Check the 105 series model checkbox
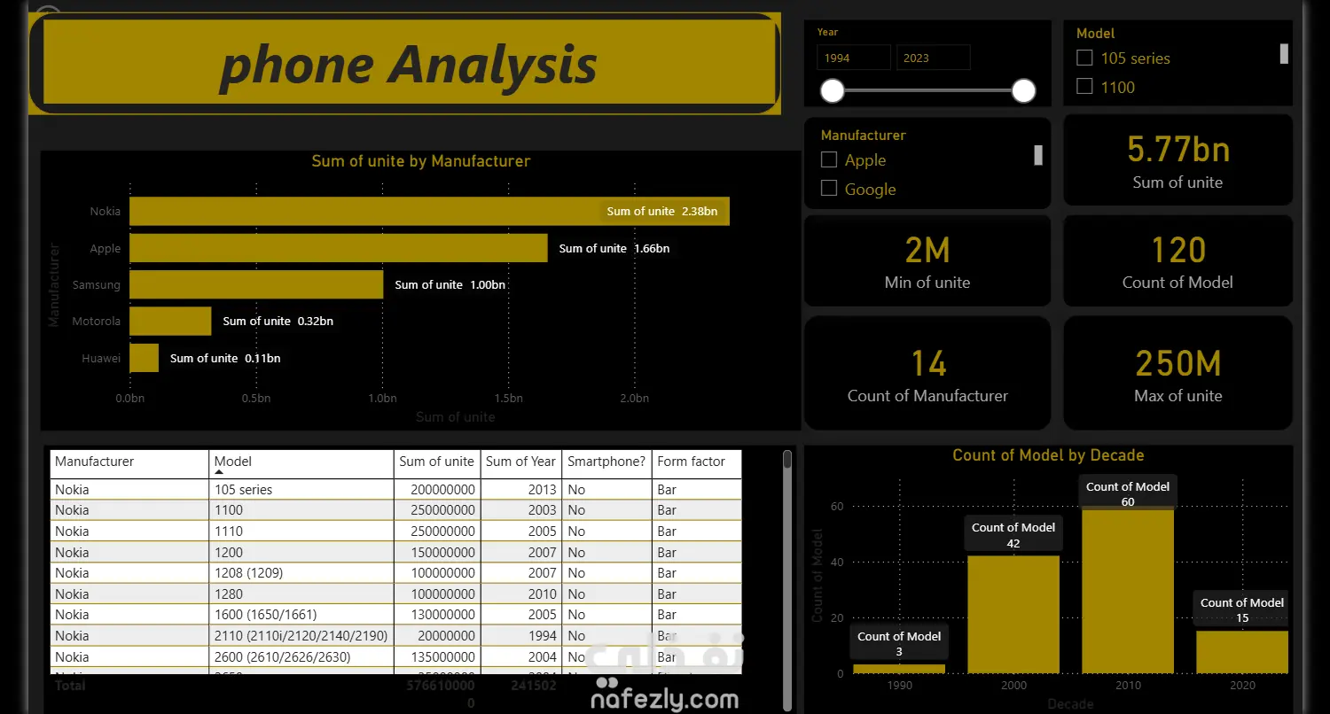 click(1084, 58)
